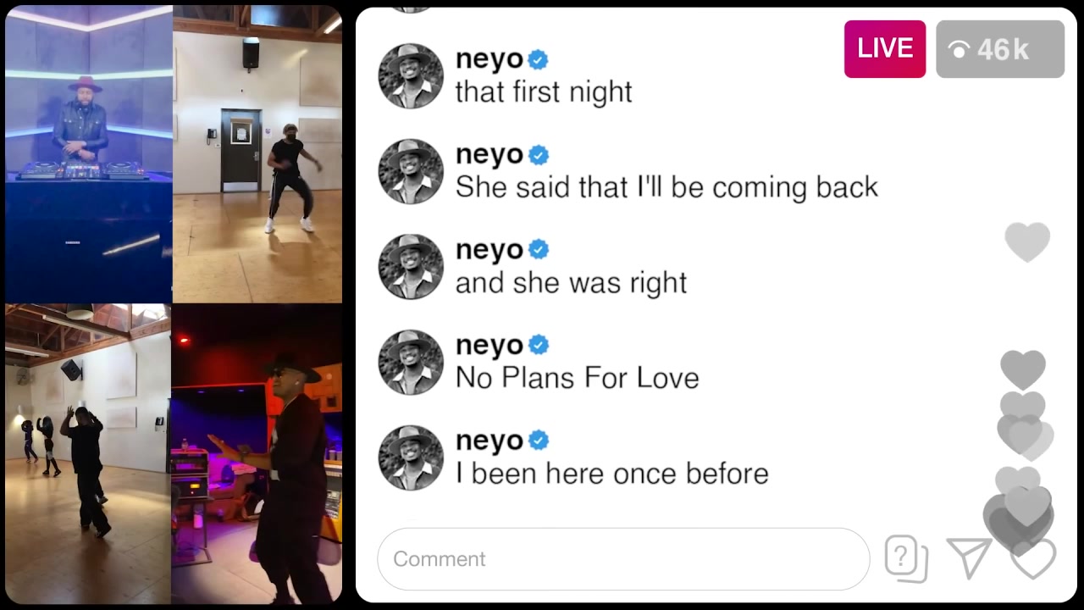Click verified badge above "and she was right"
This screenshot has height=610, width=1084.
pos(538,250)
